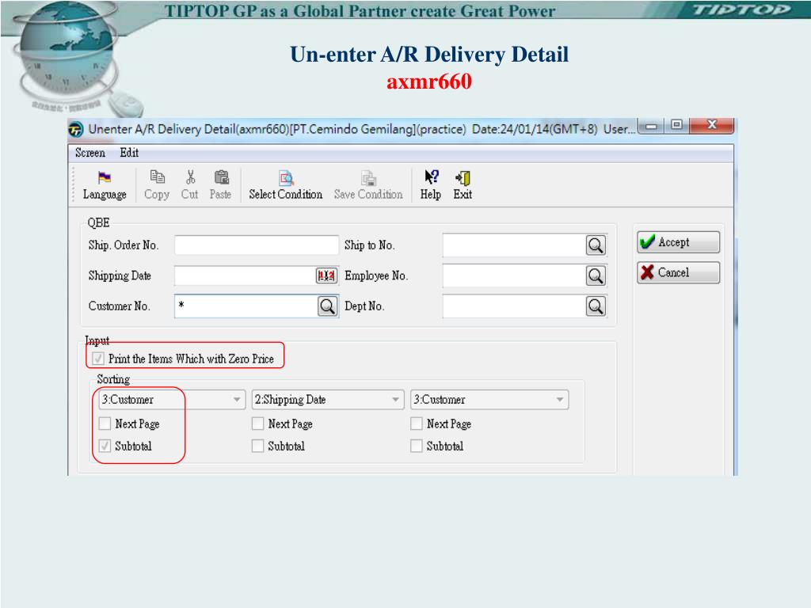Click the Accept button
This screenshot has height=608, width=811.
[678, 242]
